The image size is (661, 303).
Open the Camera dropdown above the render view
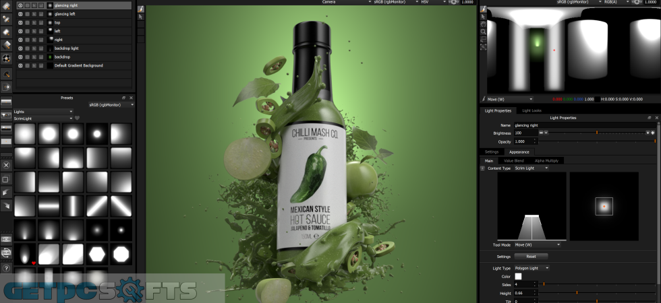pos(347,2)
